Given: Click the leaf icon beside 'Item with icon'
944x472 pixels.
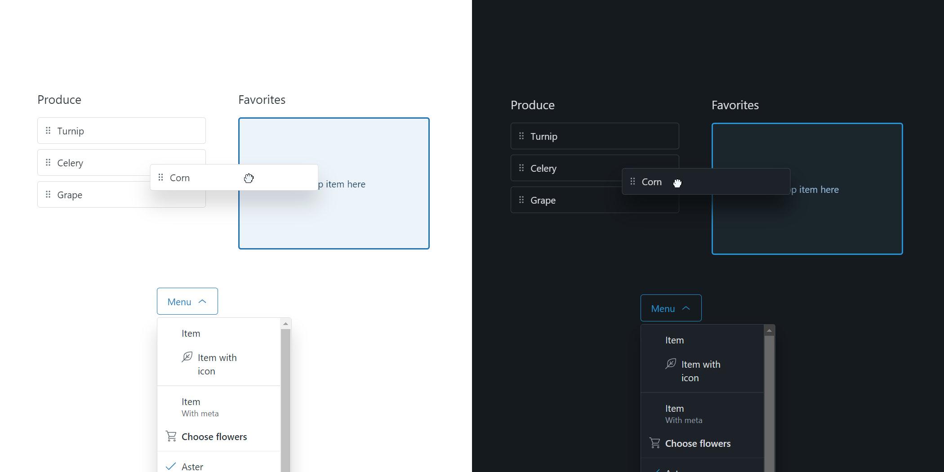Looking at the screenshot, I should click(x=187, y=356).
